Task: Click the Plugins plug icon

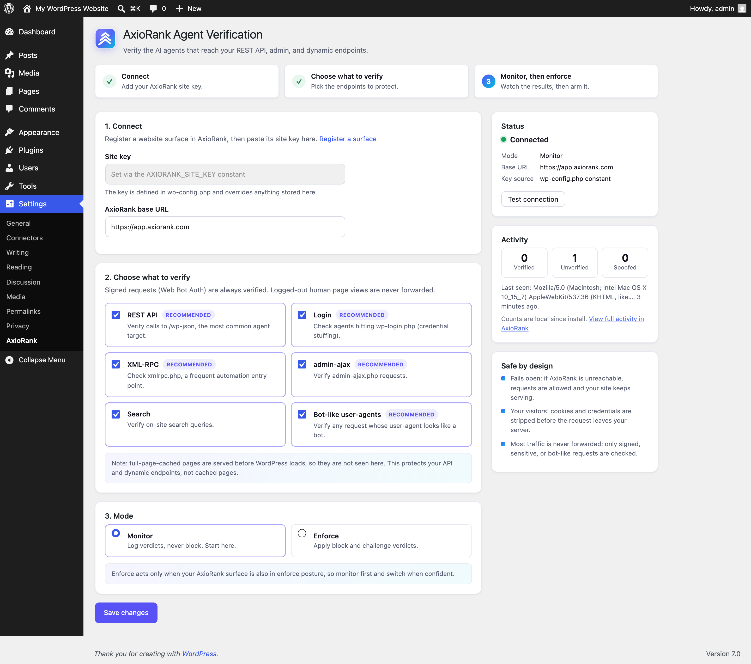Action: click(10, 150)
